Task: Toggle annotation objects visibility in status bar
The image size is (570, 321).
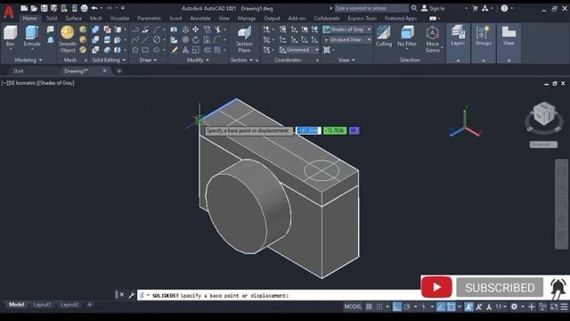Action: click(468, 307)
